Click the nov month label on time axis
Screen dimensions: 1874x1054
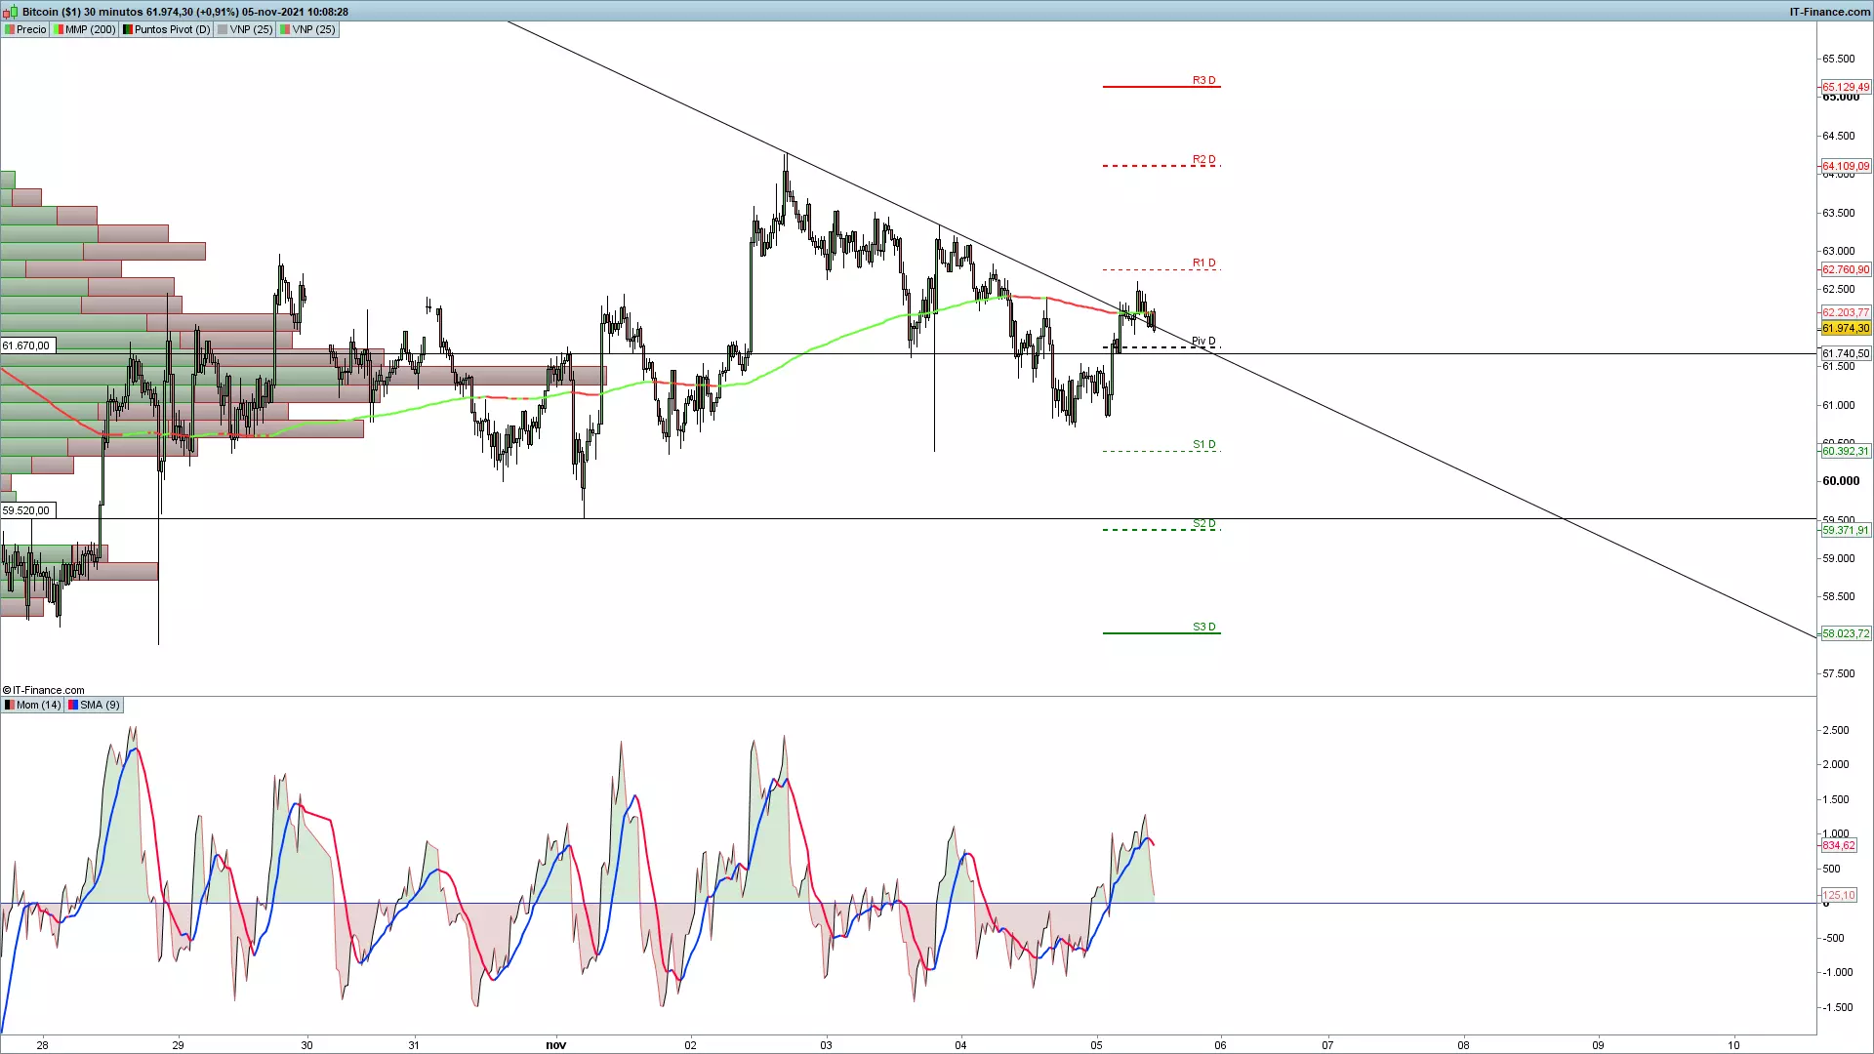click(555, 1045)
